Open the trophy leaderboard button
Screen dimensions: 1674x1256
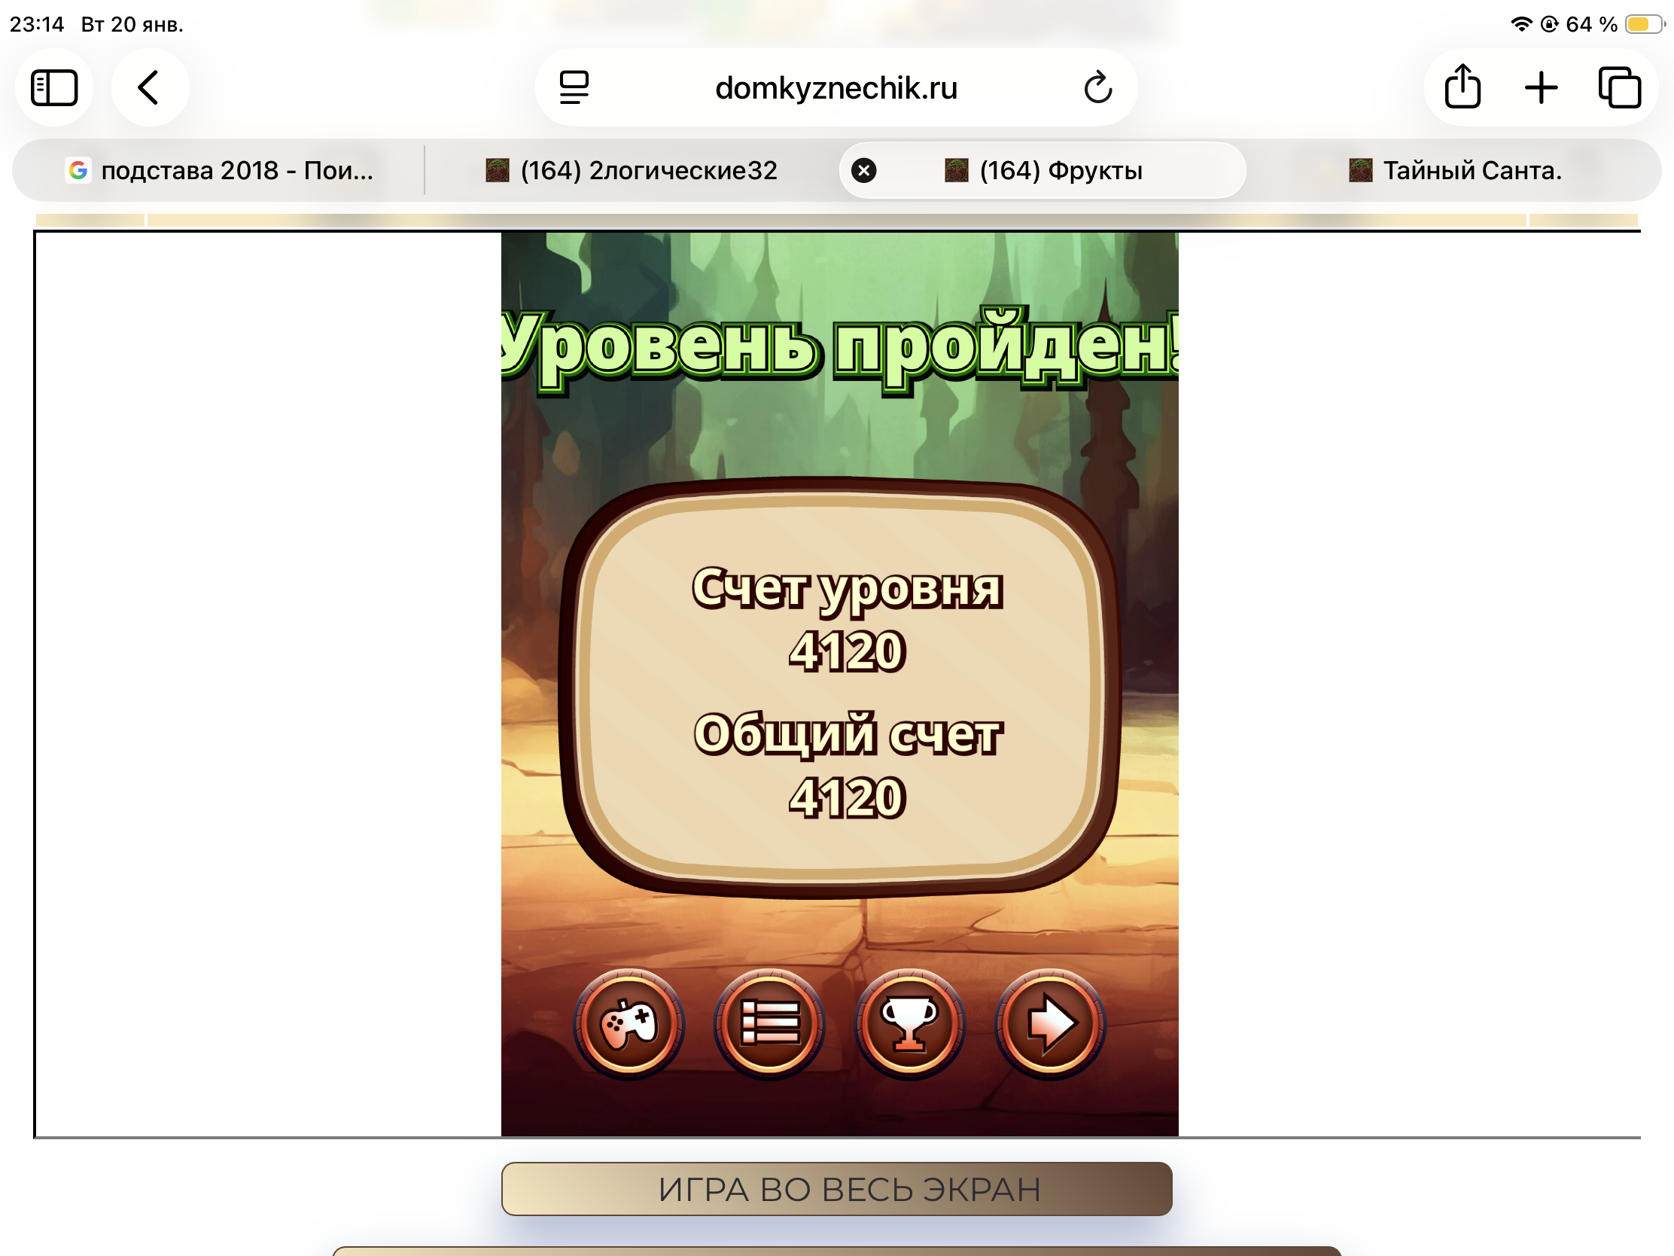tap(910, 1023)
